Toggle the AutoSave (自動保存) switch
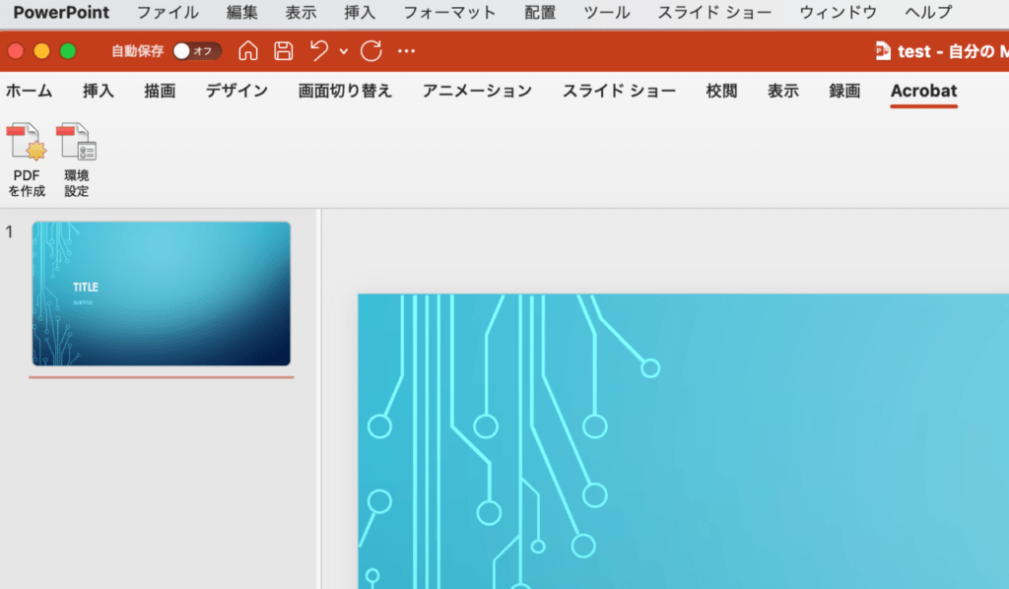 [x=196, y=51]
